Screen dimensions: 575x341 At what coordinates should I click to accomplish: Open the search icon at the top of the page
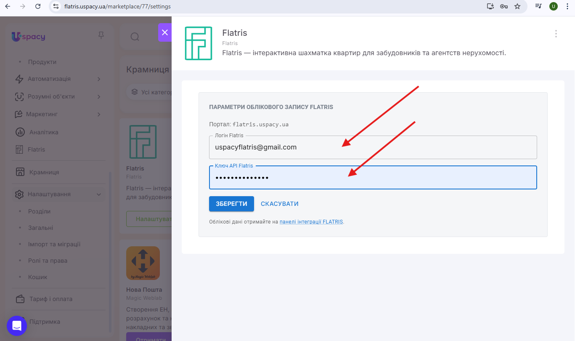pos(135,37)
